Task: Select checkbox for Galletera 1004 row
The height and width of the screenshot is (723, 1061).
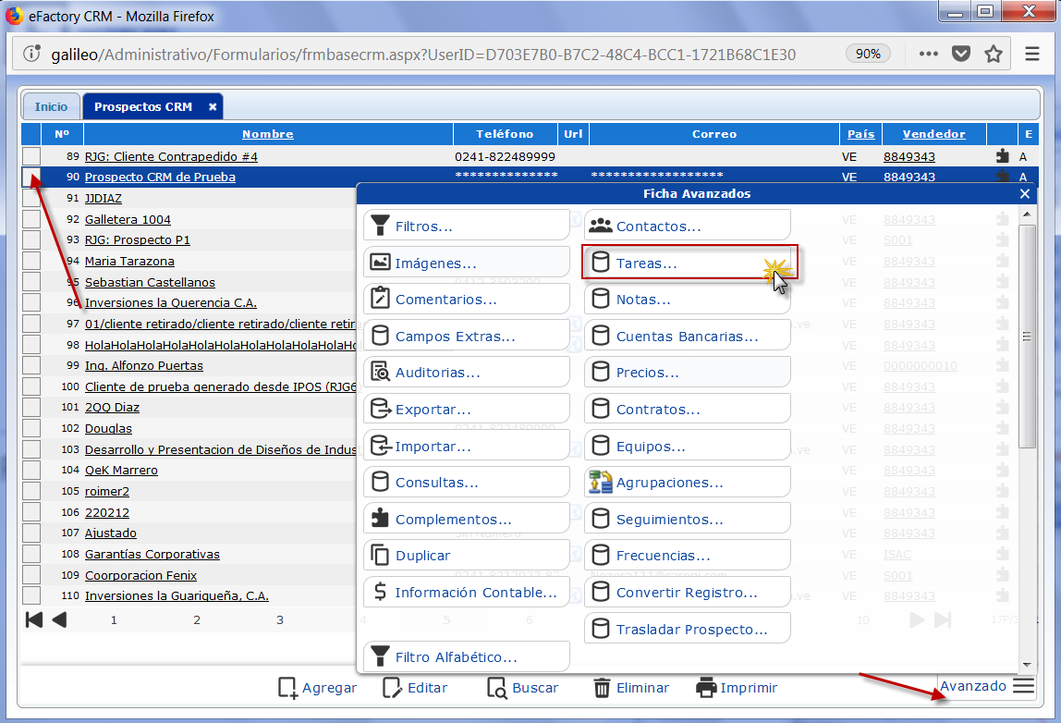Action: click(31, 219)
